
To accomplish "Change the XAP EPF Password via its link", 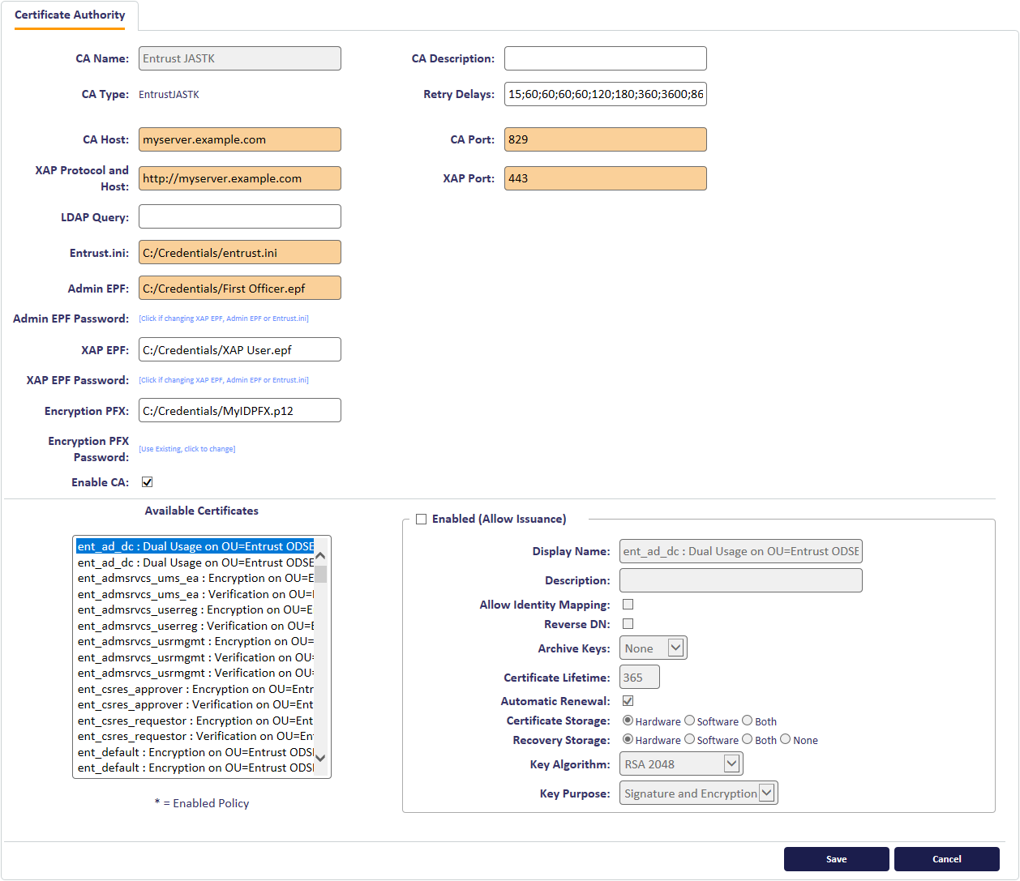I will (x=224, y=380).
